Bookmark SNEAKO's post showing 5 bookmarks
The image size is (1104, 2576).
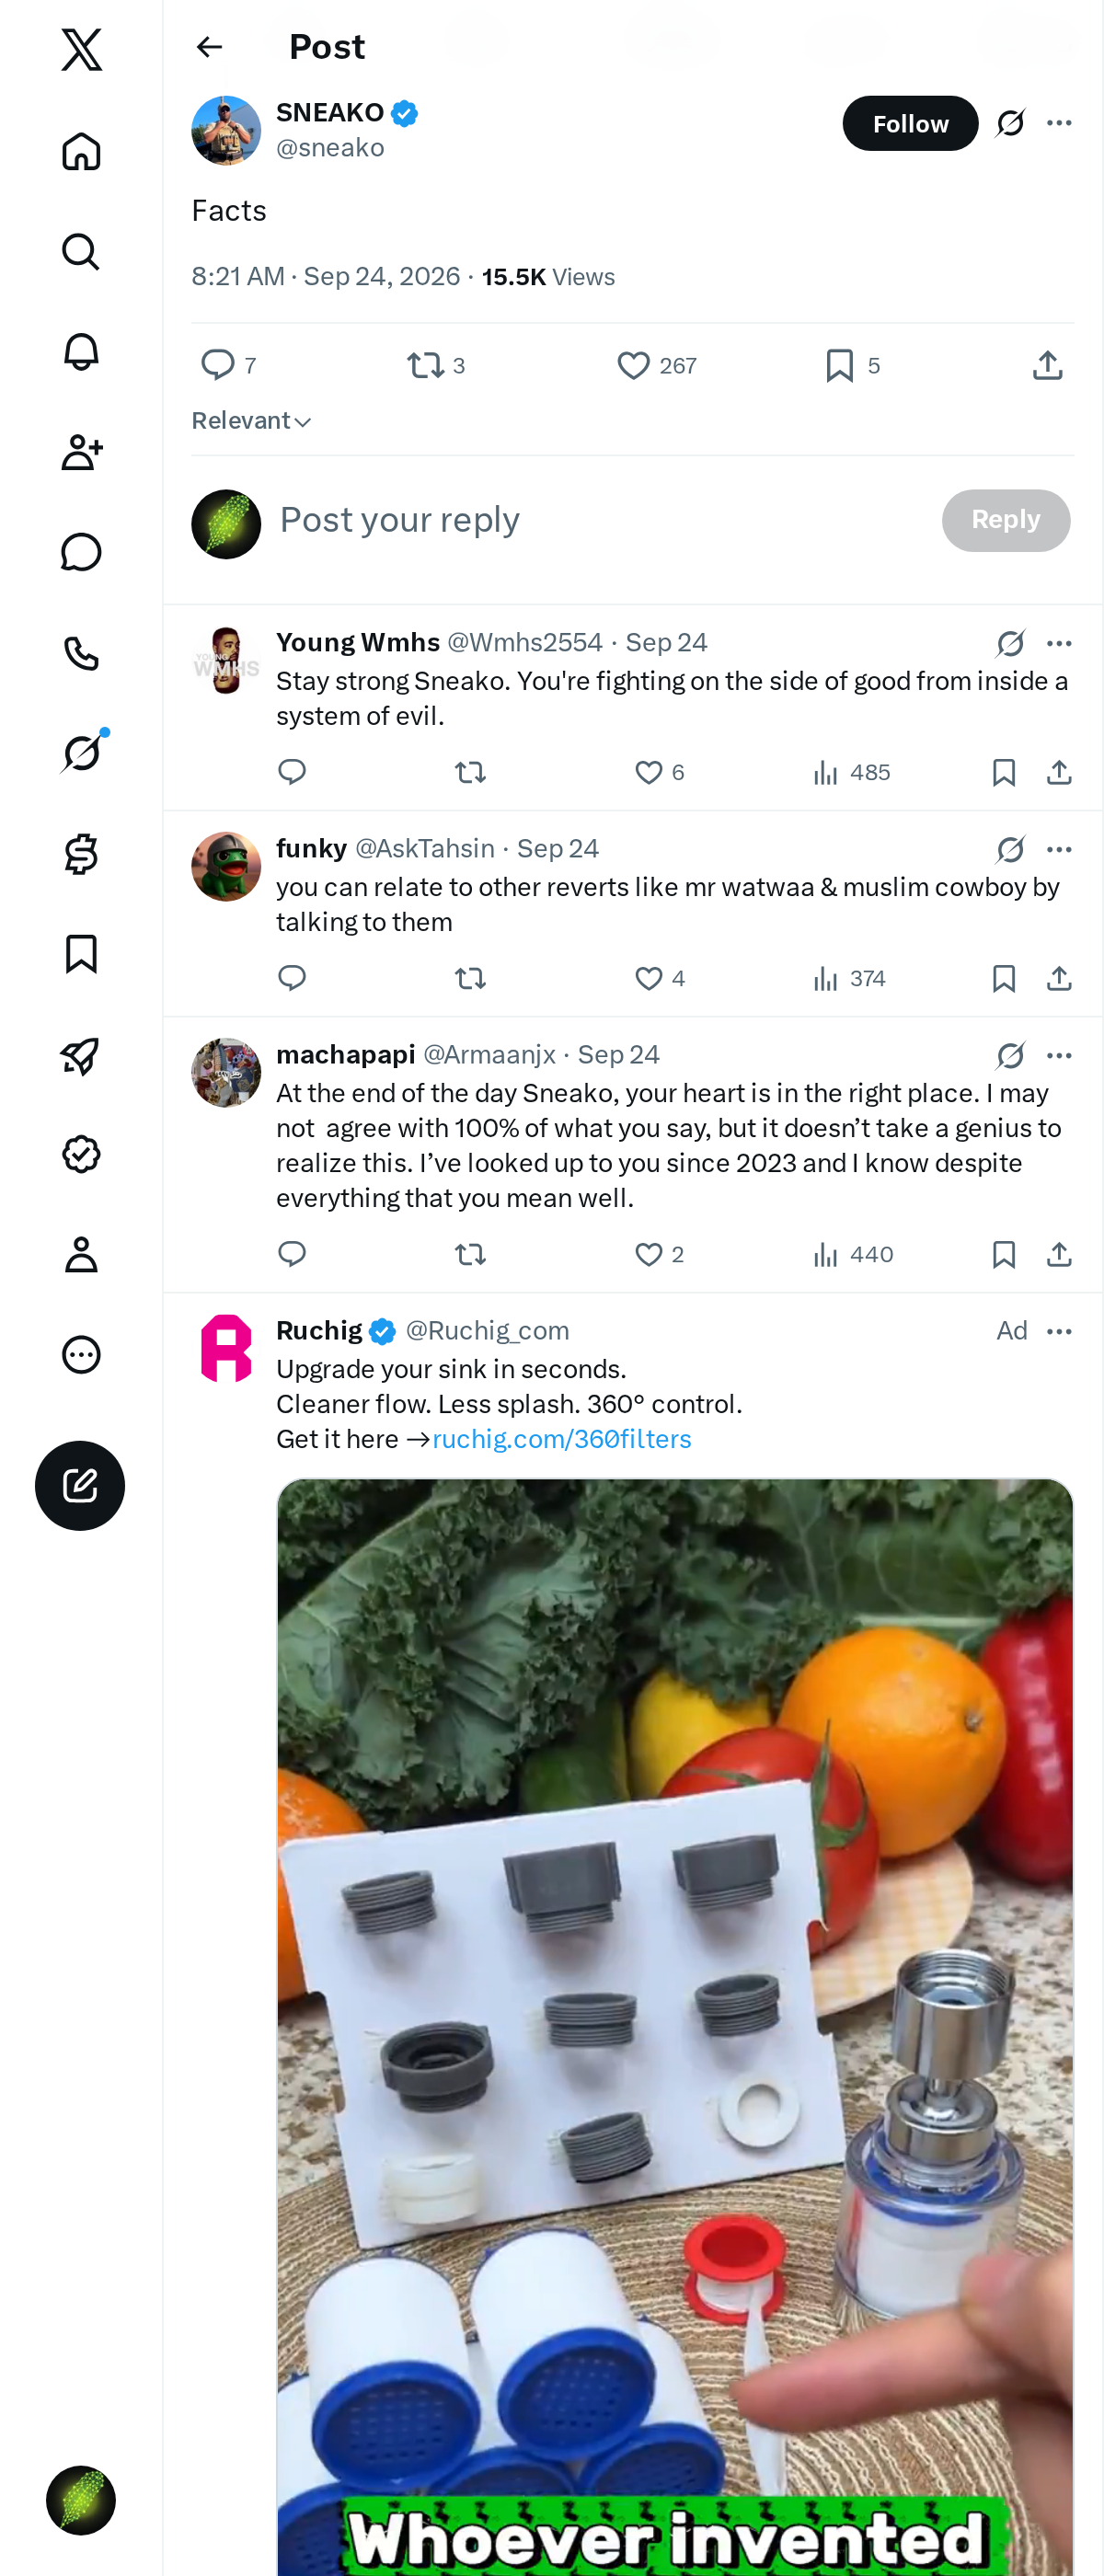tap(853, 366)
